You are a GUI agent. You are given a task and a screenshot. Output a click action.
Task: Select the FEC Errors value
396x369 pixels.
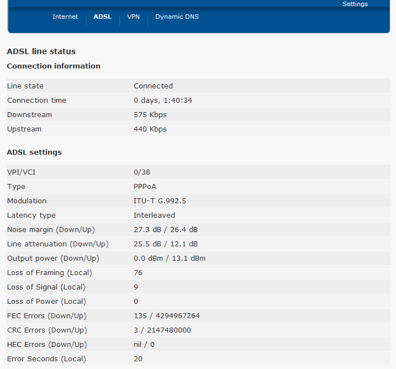coord(167,315)
